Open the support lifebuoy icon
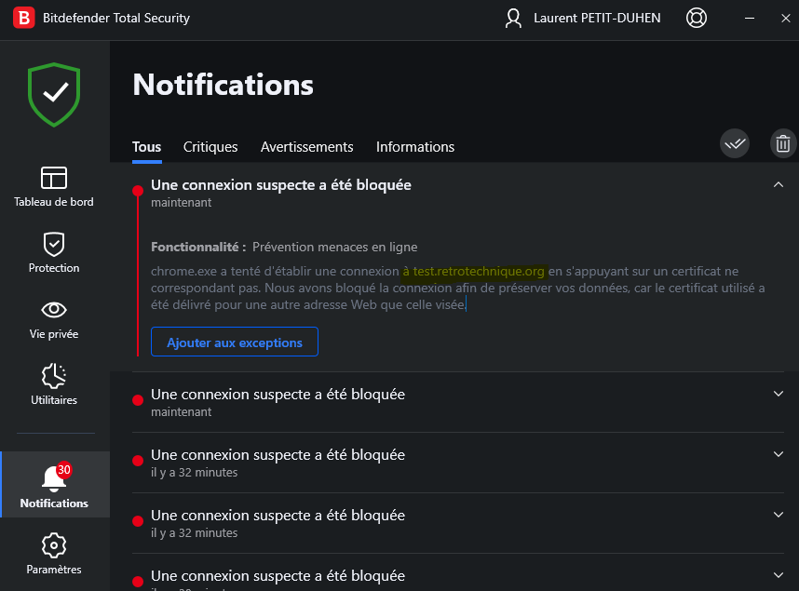Image resolution: width=799 pixels, height=591 pixels. (x=696, y=19)
